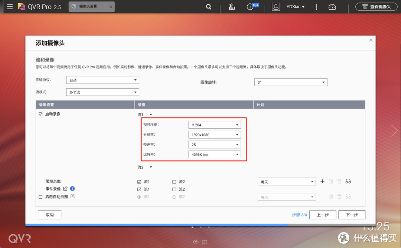Image resolution: width=401 pixels, height=248 pixels.
Task: Collapse the 流1 stream settings
Action: pos(151,114)
